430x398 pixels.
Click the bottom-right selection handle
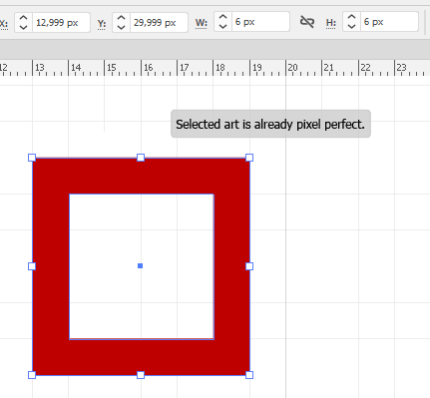point(249,375)
